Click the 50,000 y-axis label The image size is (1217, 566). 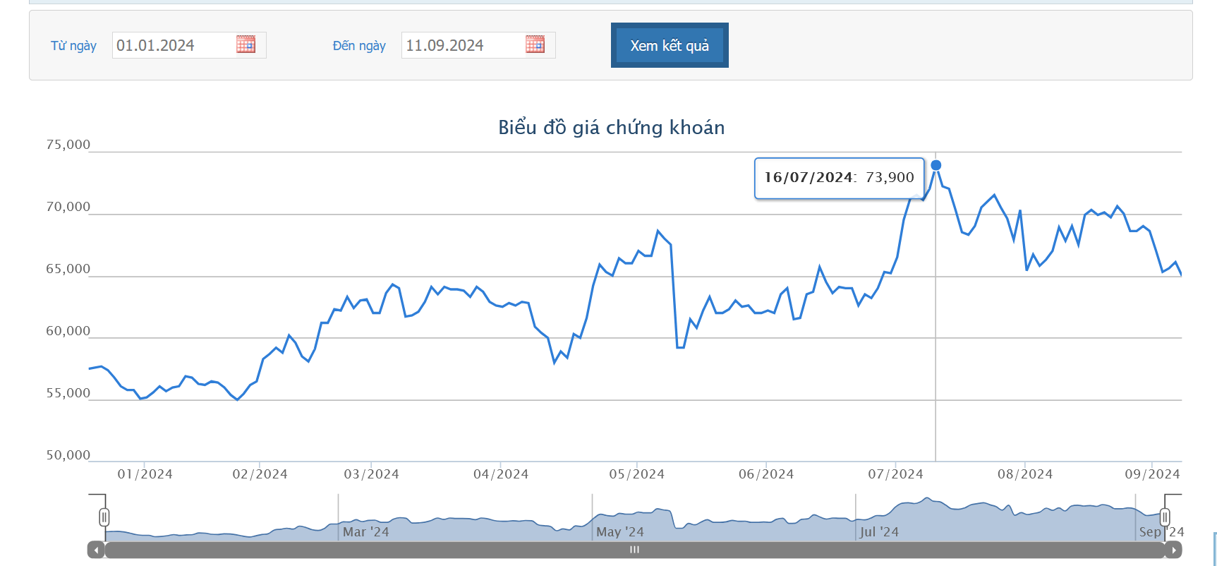point(68,455)
